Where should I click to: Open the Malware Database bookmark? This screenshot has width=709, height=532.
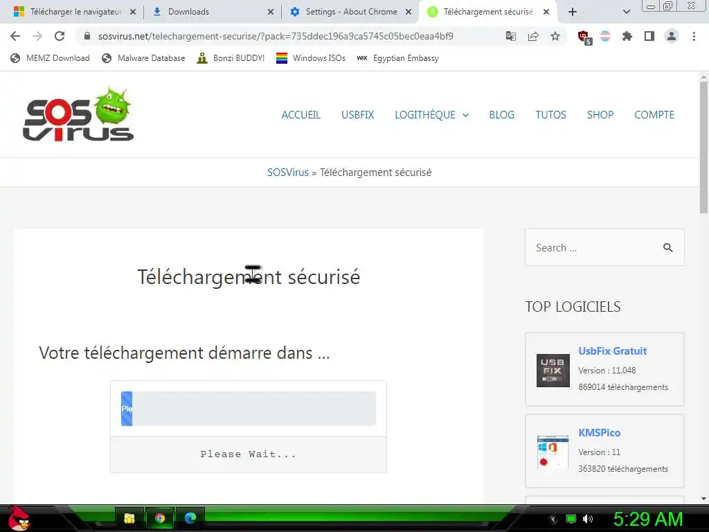(144, 58)
